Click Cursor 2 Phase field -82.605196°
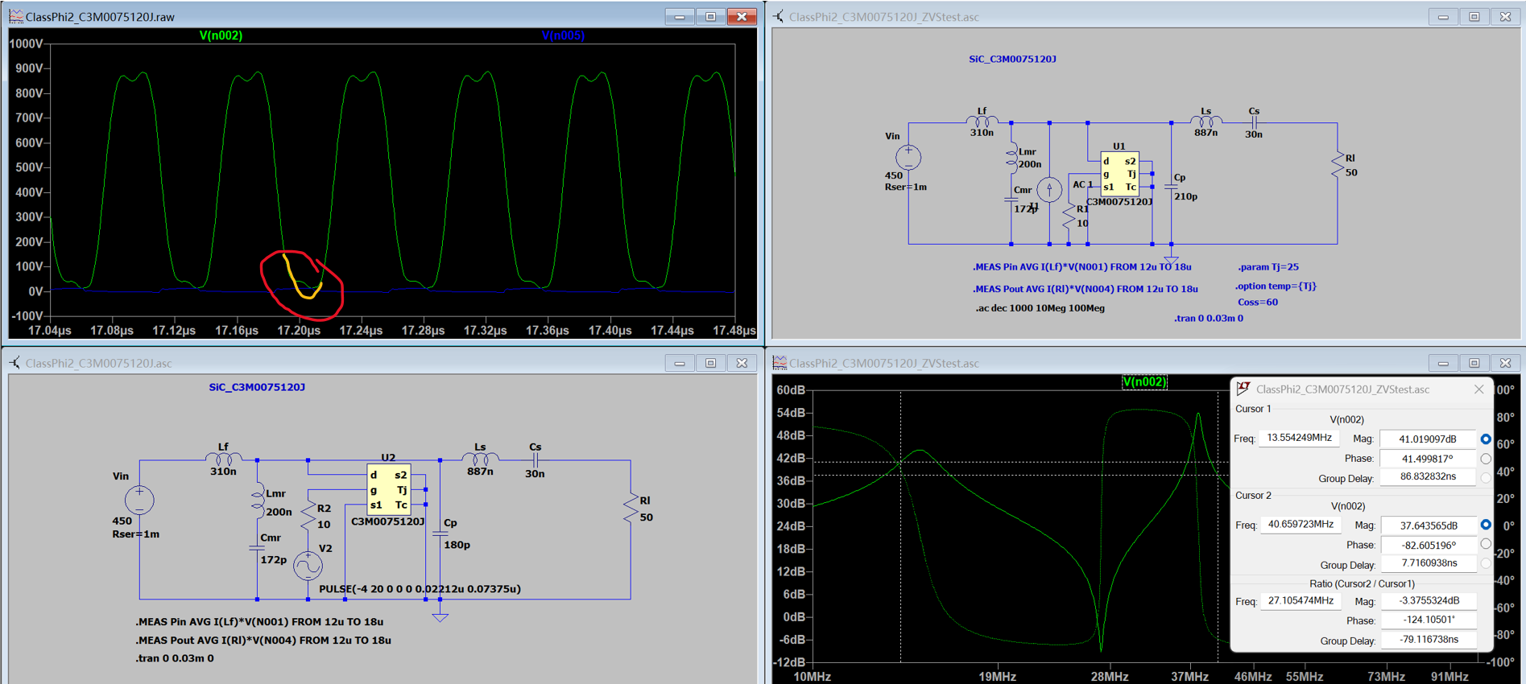1526x684 pixels. tap(1428, 545)
